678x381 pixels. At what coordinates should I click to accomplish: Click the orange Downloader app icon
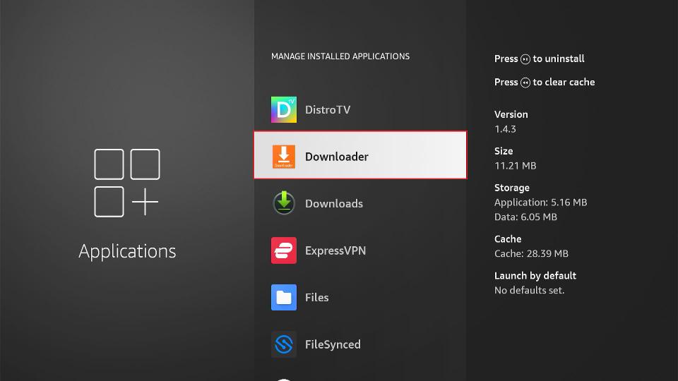[x=284, y=157]
